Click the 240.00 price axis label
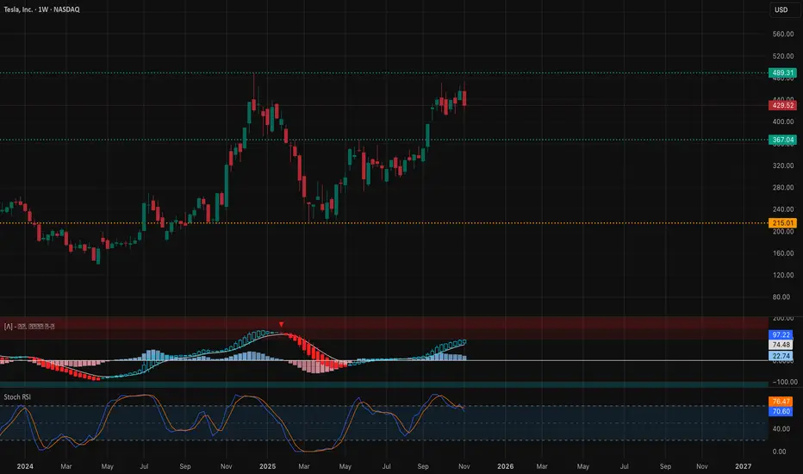 783,209
